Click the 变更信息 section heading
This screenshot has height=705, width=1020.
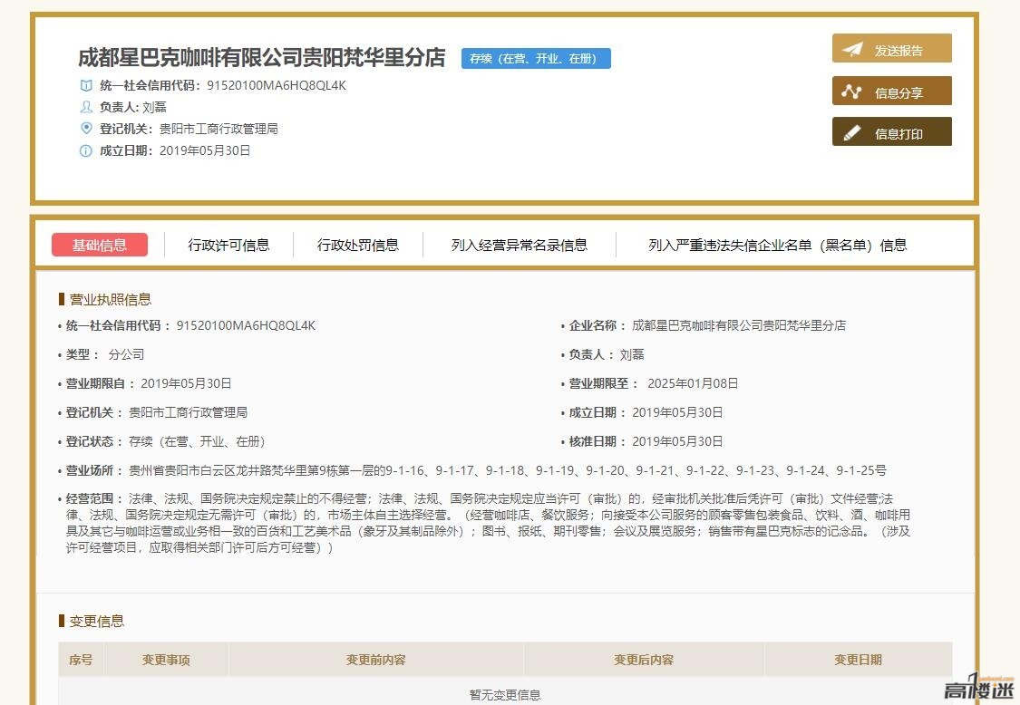click(96, 621)
